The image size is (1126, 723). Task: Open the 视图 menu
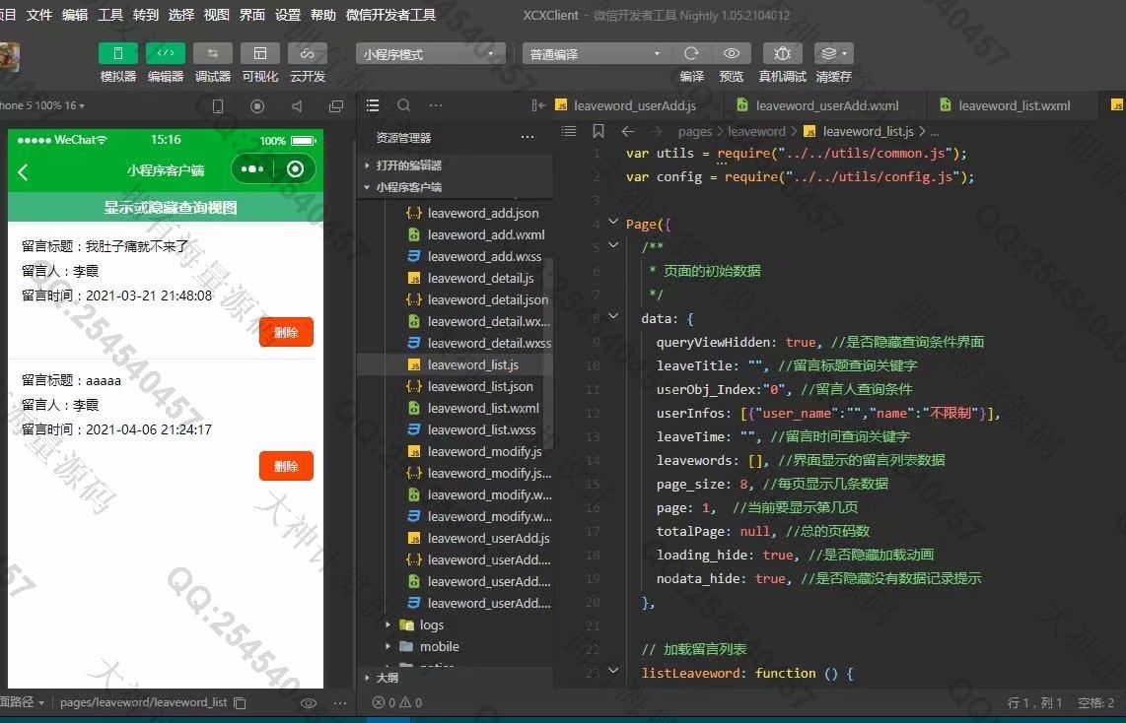coord(216,15)
